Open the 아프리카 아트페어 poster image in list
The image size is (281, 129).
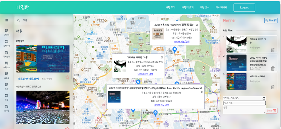[43, 59]
